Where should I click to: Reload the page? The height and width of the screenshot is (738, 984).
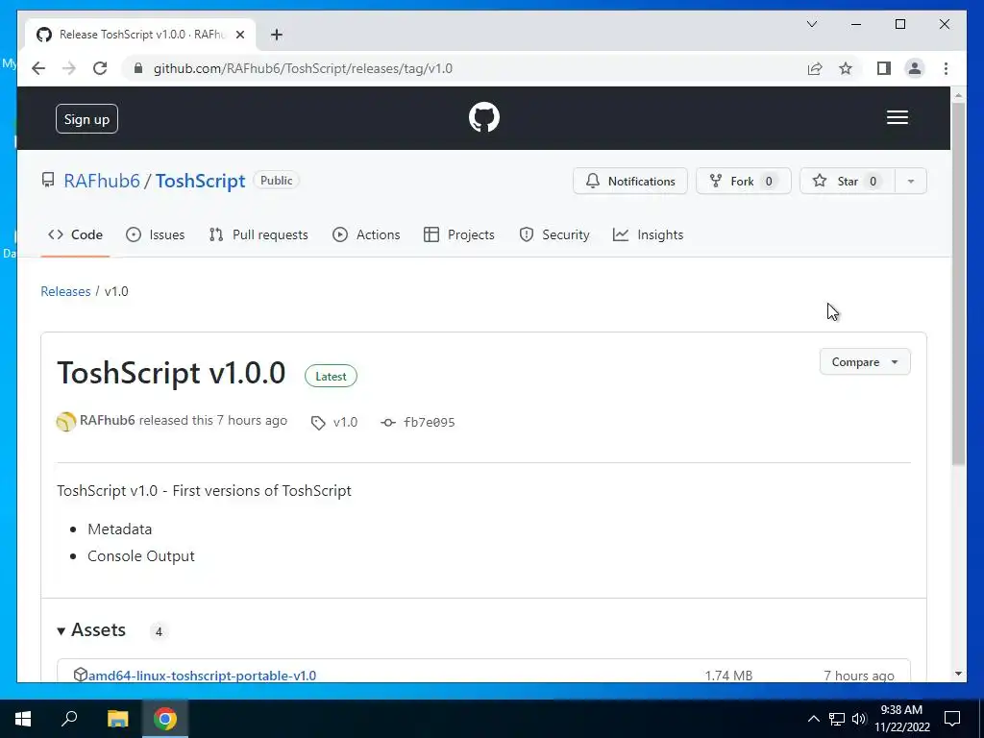click(100, 68)
